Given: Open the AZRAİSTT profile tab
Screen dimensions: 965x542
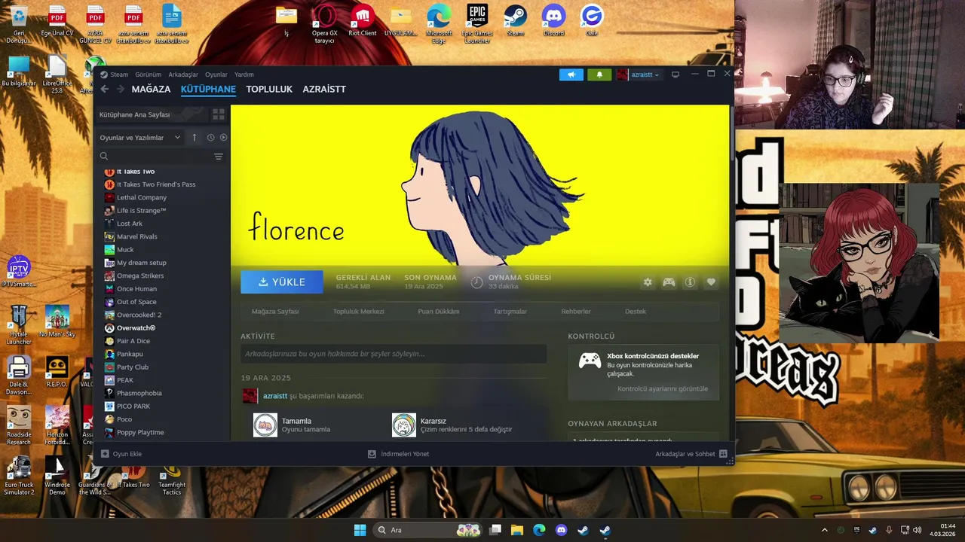Looking at the screenshot, I should [x=324, y=89].
